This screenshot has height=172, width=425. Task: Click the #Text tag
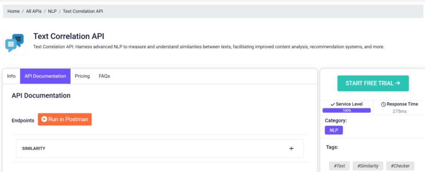[340, 166]
